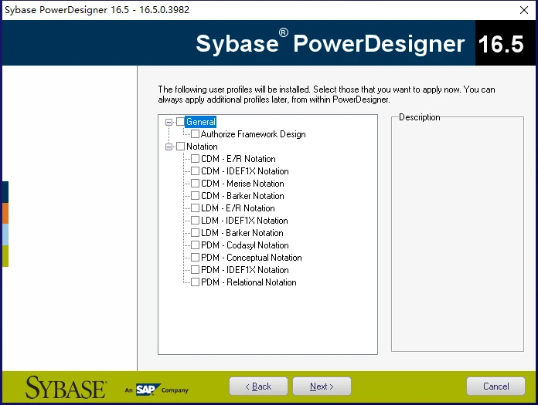Select CDM - IDEF1X Notation checkbox
The height and width of the screenshot is (405, 538).
[196, 170]
